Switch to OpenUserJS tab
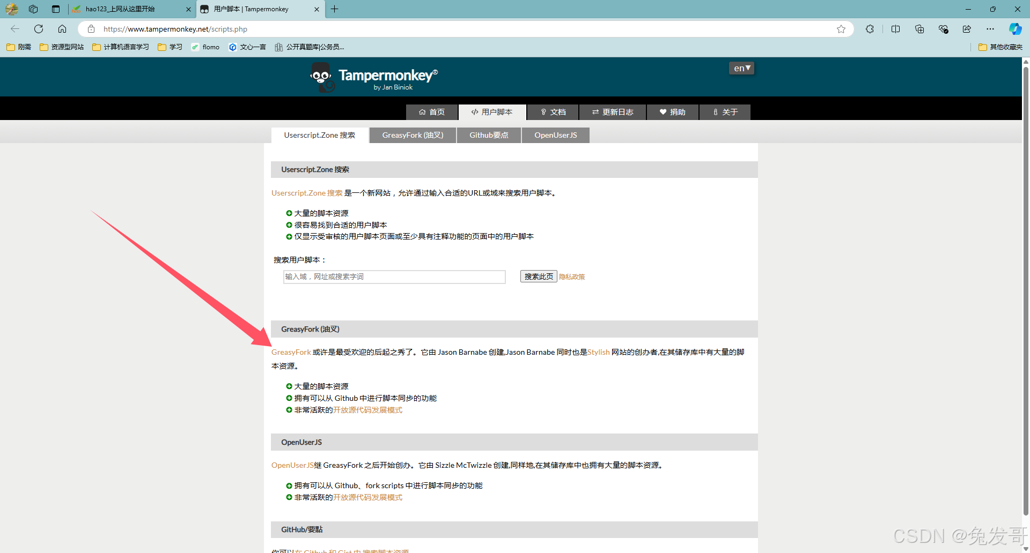 point(556,135)
